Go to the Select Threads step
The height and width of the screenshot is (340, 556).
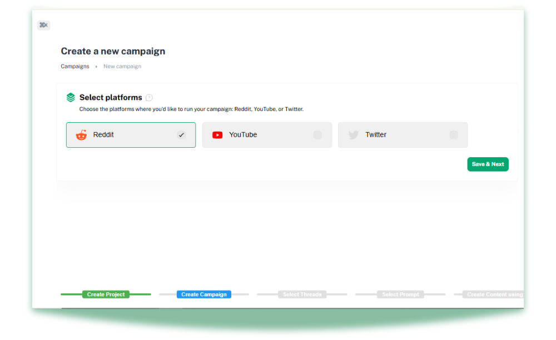point(302,294)
